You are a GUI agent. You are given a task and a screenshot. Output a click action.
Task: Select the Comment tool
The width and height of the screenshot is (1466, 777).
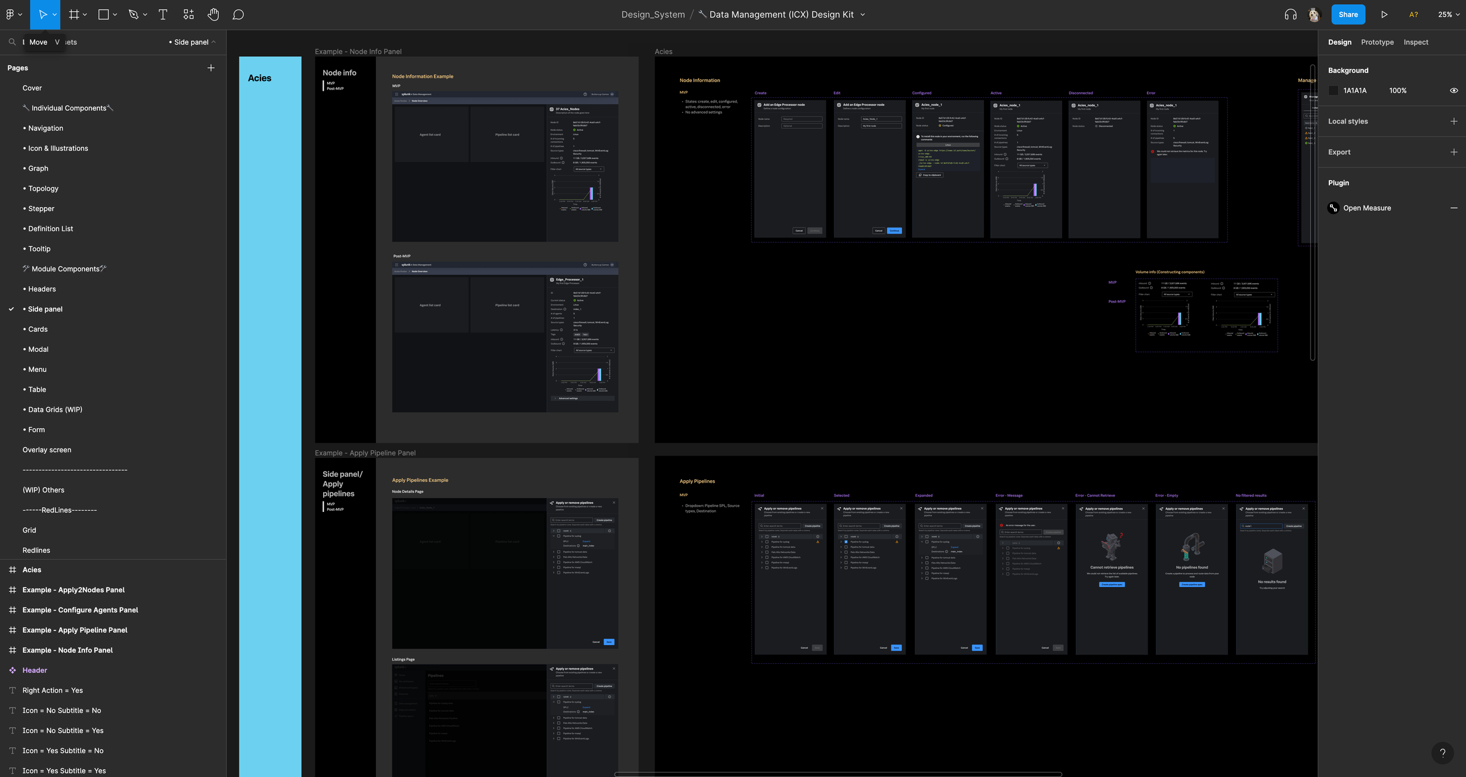point(238,15)
